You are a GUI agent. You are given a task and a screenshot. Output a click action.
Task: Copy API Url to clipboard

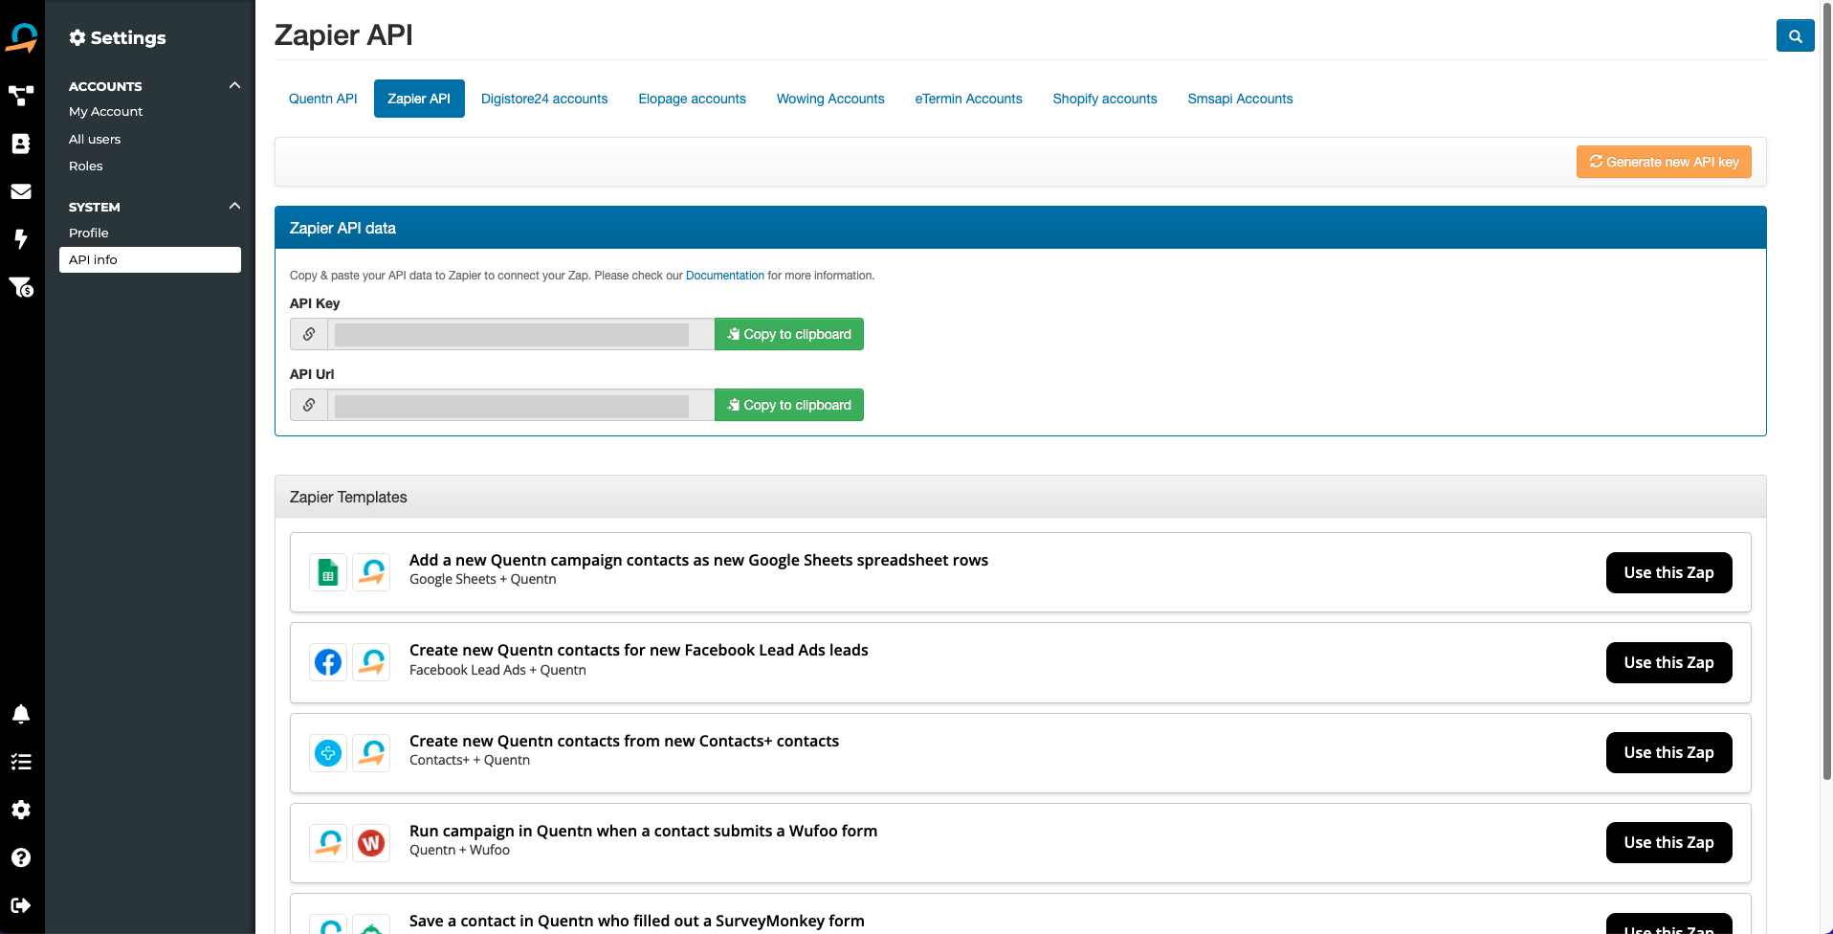789,405
